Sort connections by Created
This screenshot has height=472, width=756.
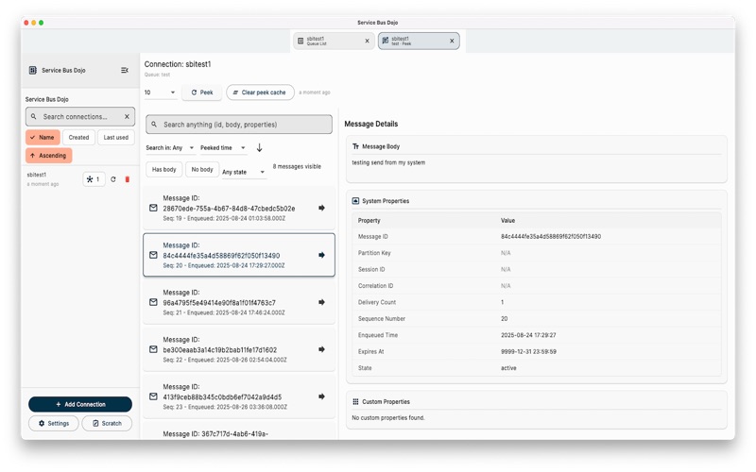(x=78, y=137)
